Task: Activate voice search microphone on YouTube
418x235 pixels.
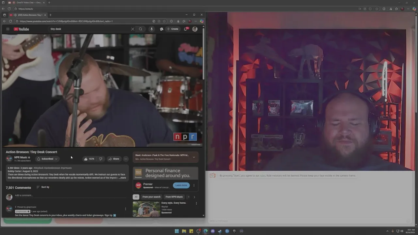Action: click(152, 29)
